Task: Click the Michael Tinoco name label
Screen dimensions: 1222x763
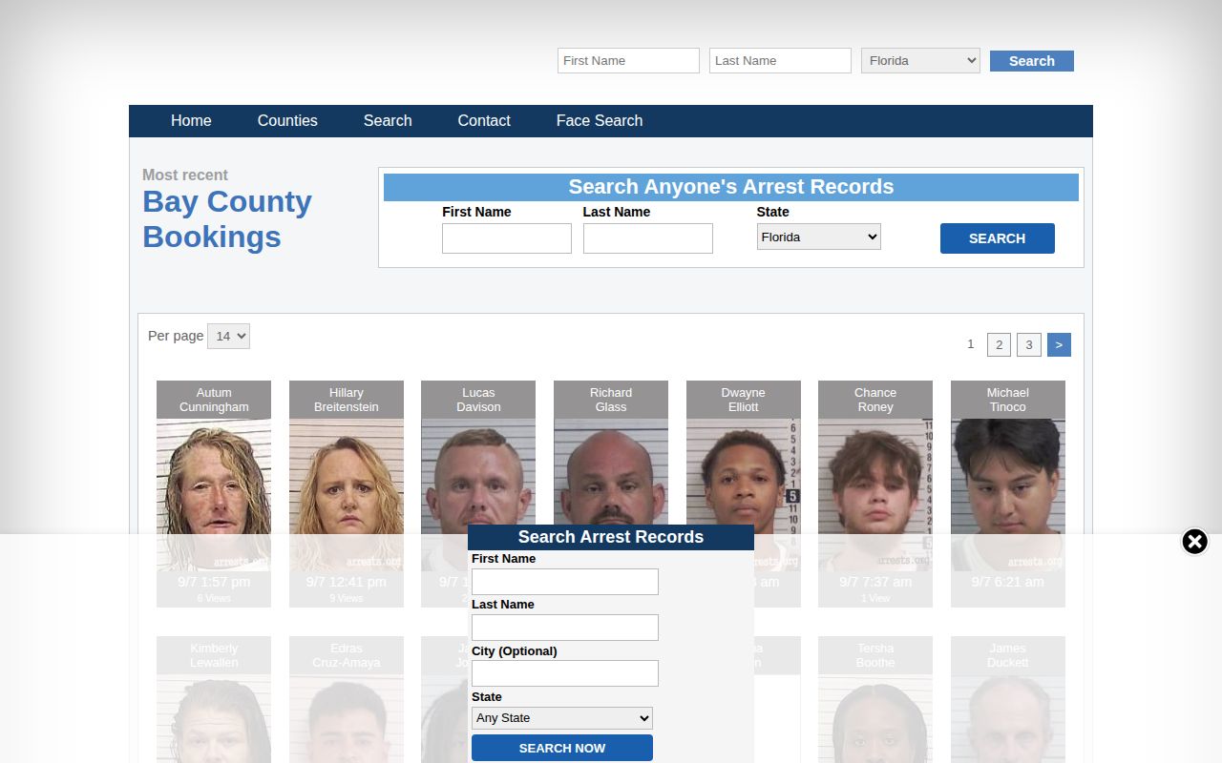Action: pos(1008,400)
